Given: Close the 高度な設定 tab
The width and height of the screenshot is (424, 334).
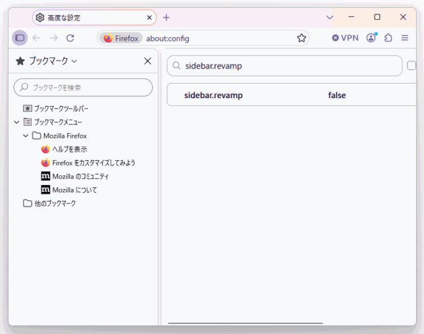Looking at the screenshot, I should pyautogui.click(x=149, y=18).
